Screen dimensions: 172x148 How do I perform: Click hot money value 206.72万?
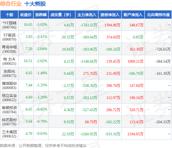(x=113, y=110)
